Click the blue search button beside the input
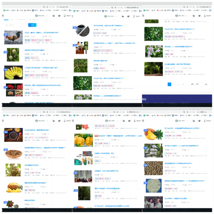The width and height of the screenshot is (214, 214). point(32,25)
